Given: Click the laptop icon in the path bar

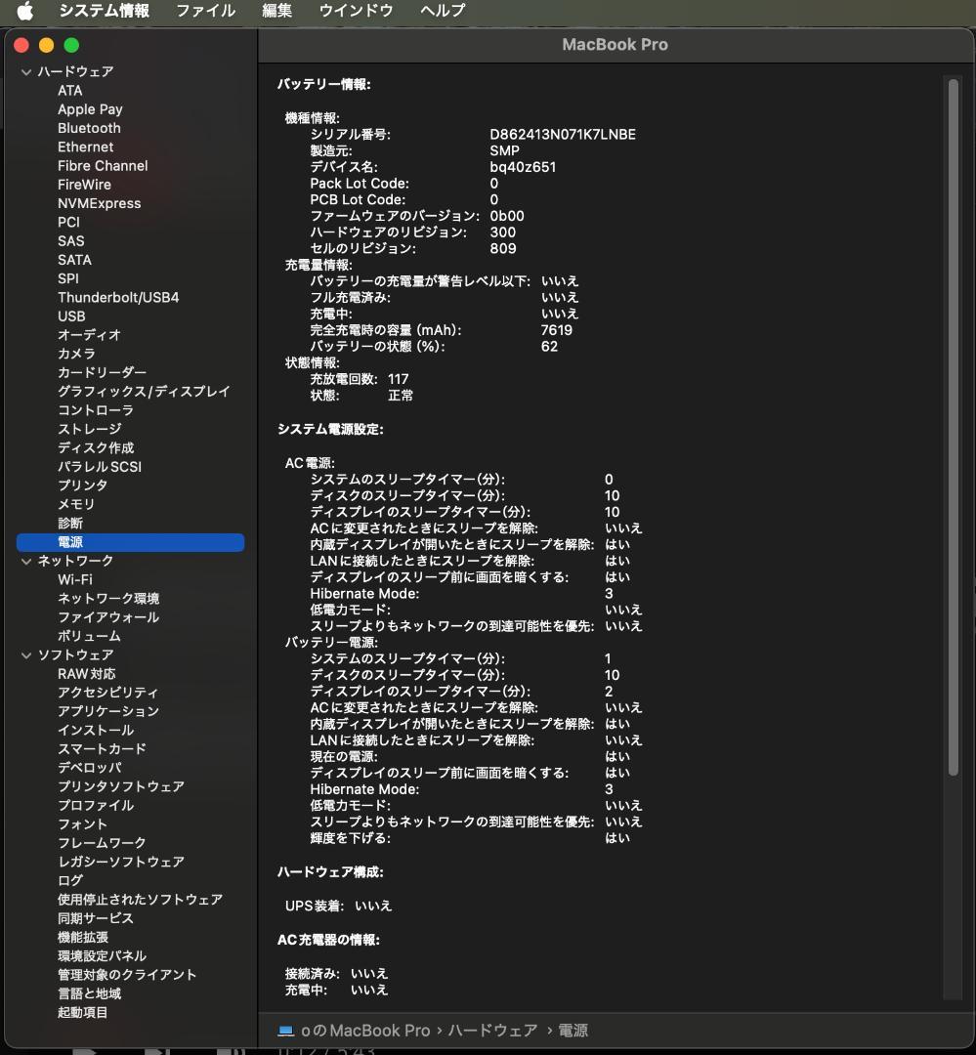Looking at the screenshot, I should (x=286, y=1031).
